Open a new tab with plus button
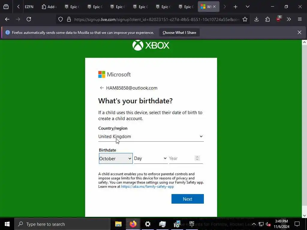Image resolution: width=307 pixels, height=230 pixels. tap(236, 7)
